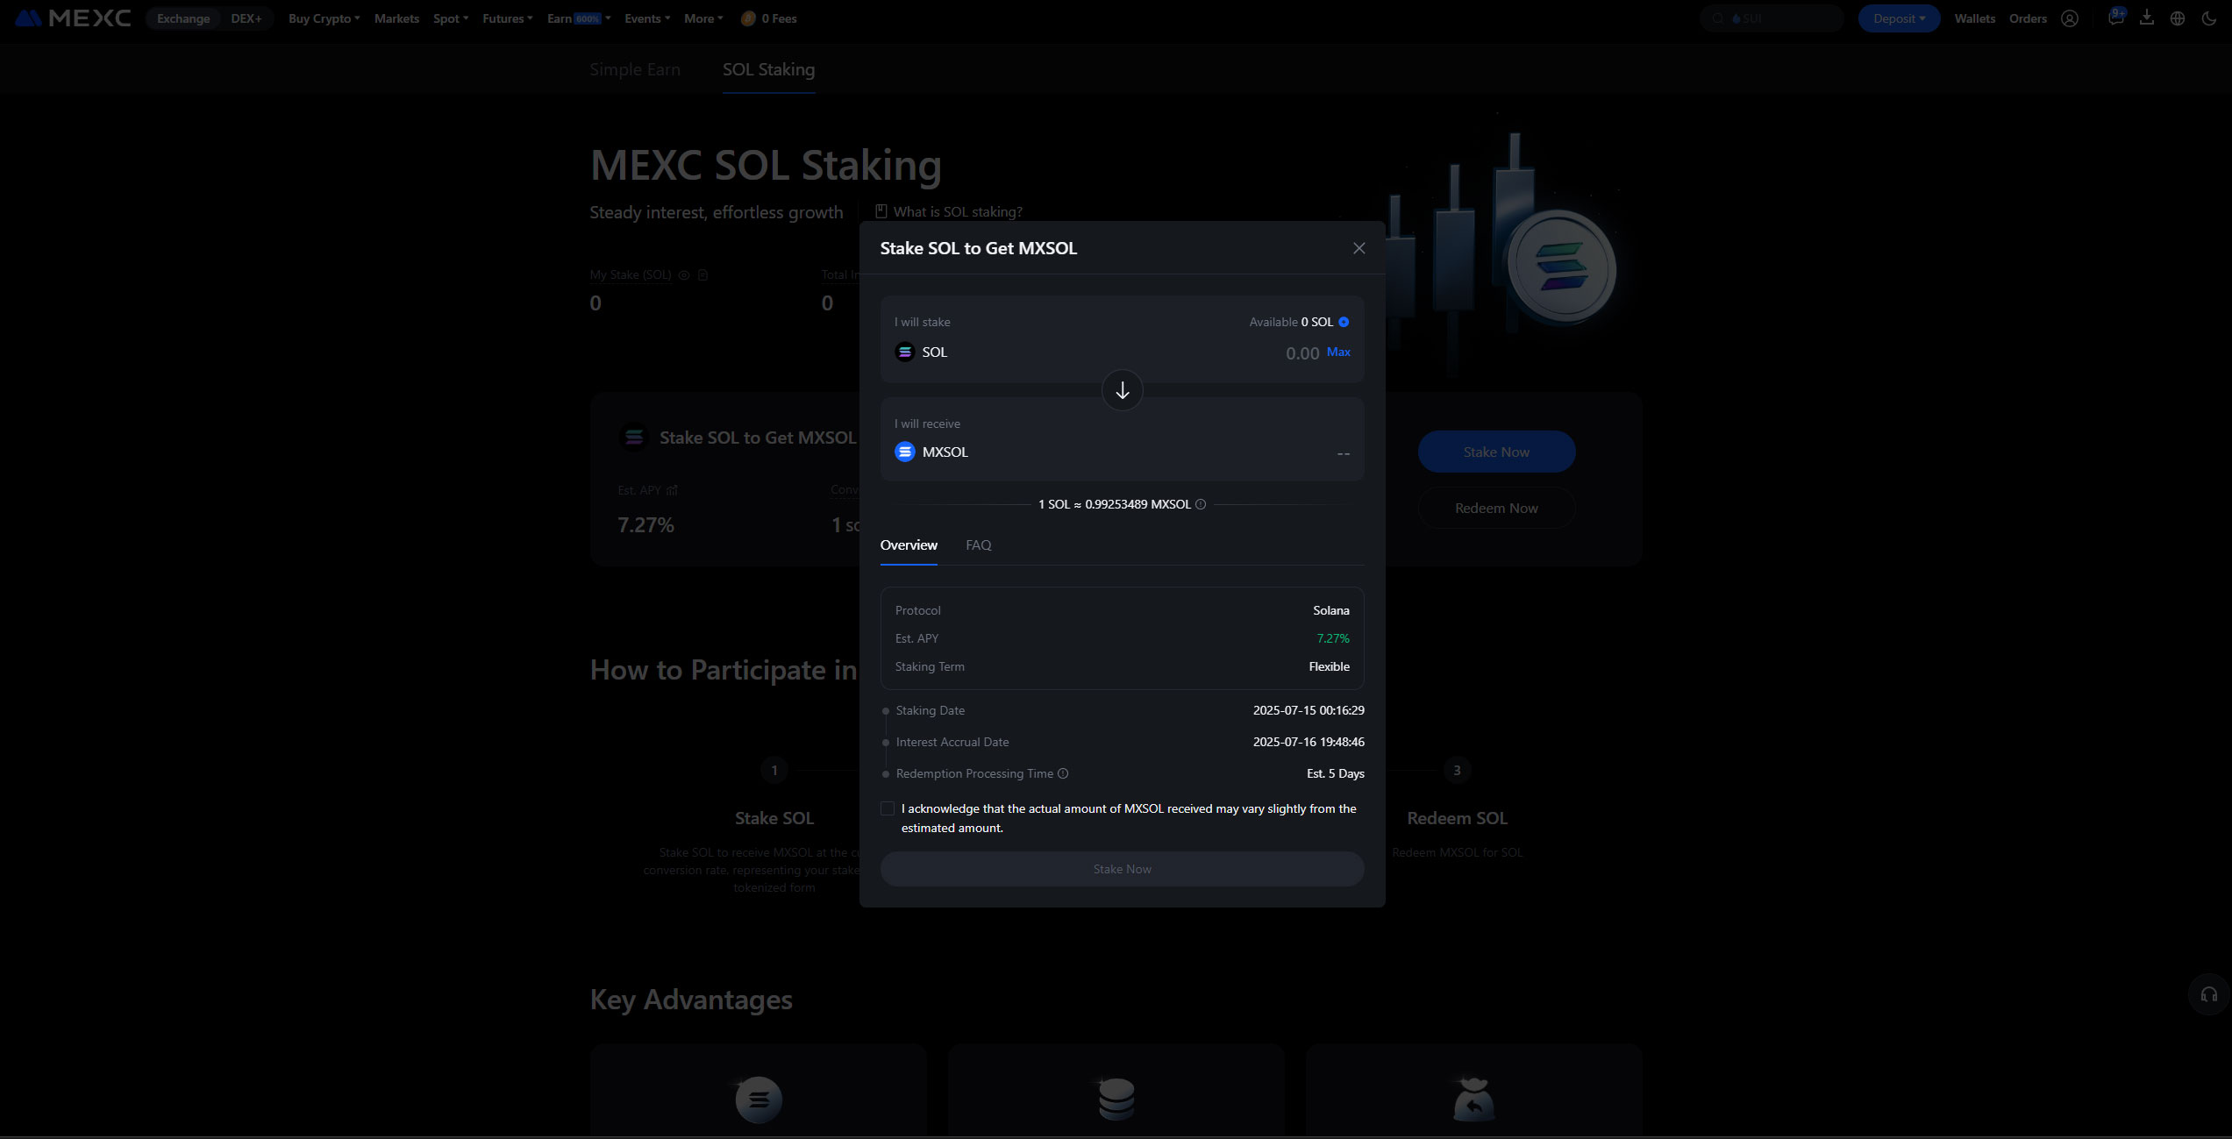Expand the Earn dropdown menu
The image size is (2232, 1139).
point(579,18)
